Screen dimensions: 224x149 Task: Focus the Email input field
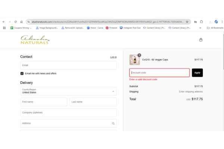68,65
